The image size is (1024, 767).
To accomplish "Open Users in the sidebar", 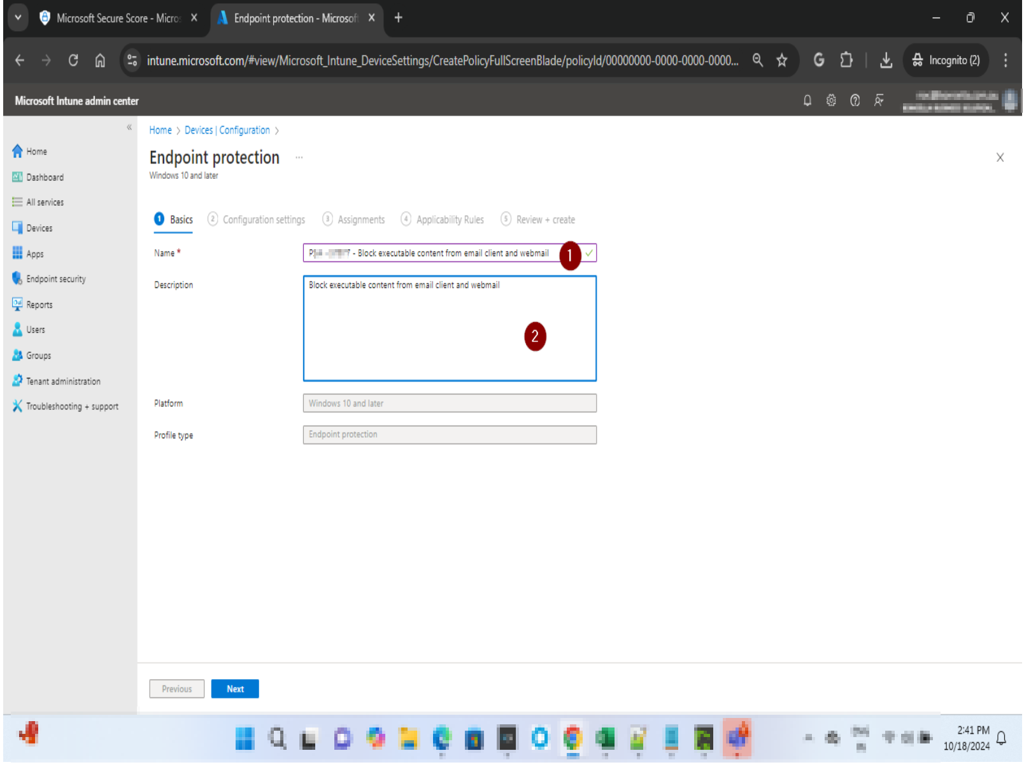I will (28, 330).
